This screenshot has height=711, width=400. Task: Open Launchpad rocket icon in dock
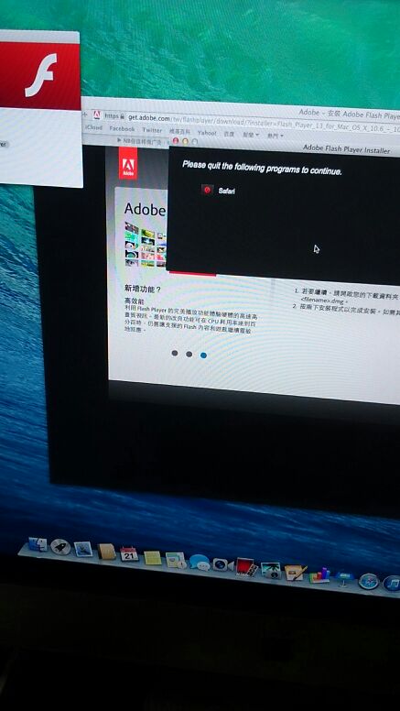tap(60, 547)
